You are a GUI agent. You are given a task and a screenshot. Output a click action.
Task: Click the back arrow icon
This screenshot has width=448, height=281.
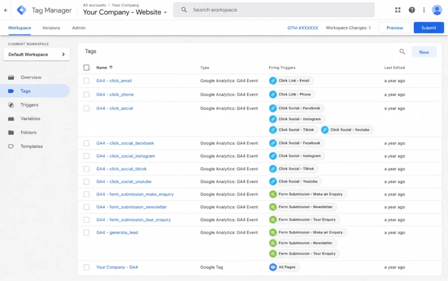[x=6, y=10]
